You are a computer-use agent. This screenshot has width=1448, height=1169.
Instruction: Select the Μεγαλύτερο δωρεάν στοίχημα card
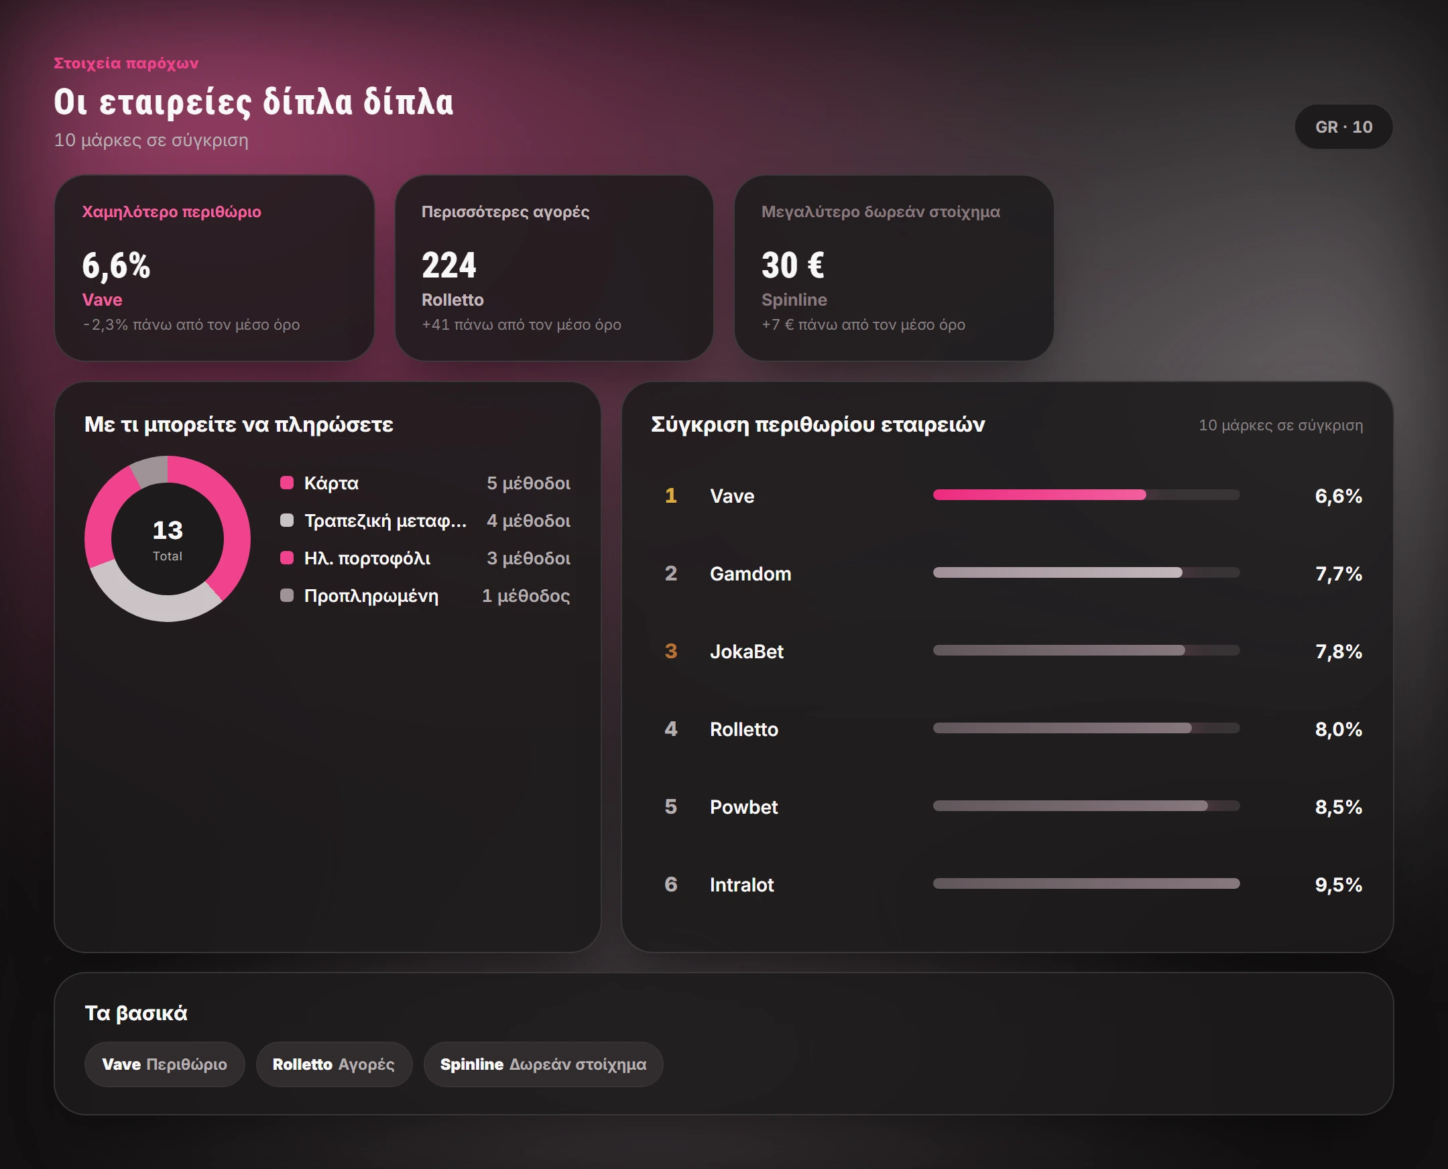[894, 268]
